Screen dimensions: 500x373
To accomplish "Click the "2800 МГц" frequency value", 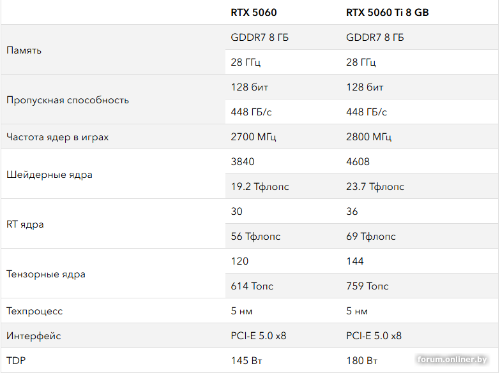I will click(368, 137).
